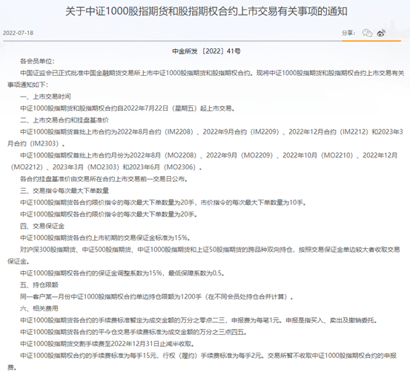The width and height of the screenshot is (410, 375).
Task: Click heading 五、持仓限额
Action: pos(39,285)
